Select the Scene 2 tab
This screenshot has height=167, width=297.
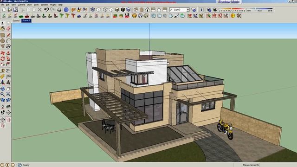click(26, 20)
